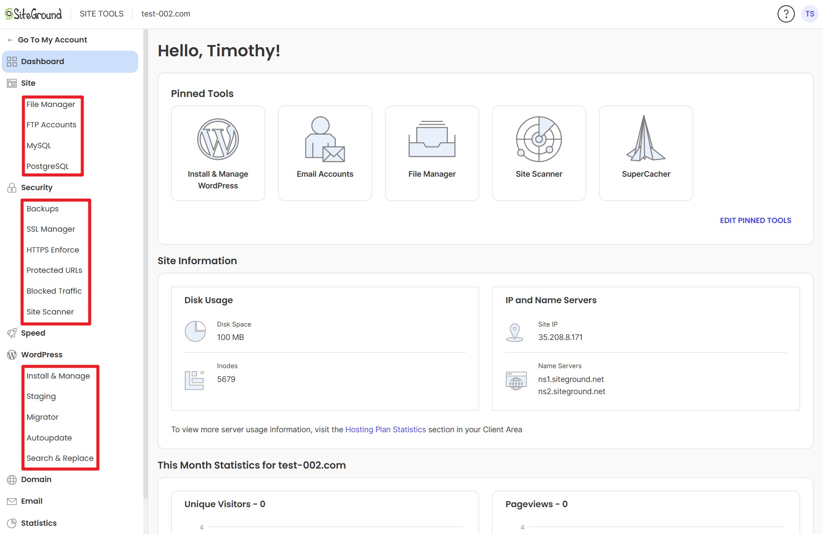This screenshot has height=534, width=823.
Task: Open the SITE TOOLS menu
Action: pos(101,13)
